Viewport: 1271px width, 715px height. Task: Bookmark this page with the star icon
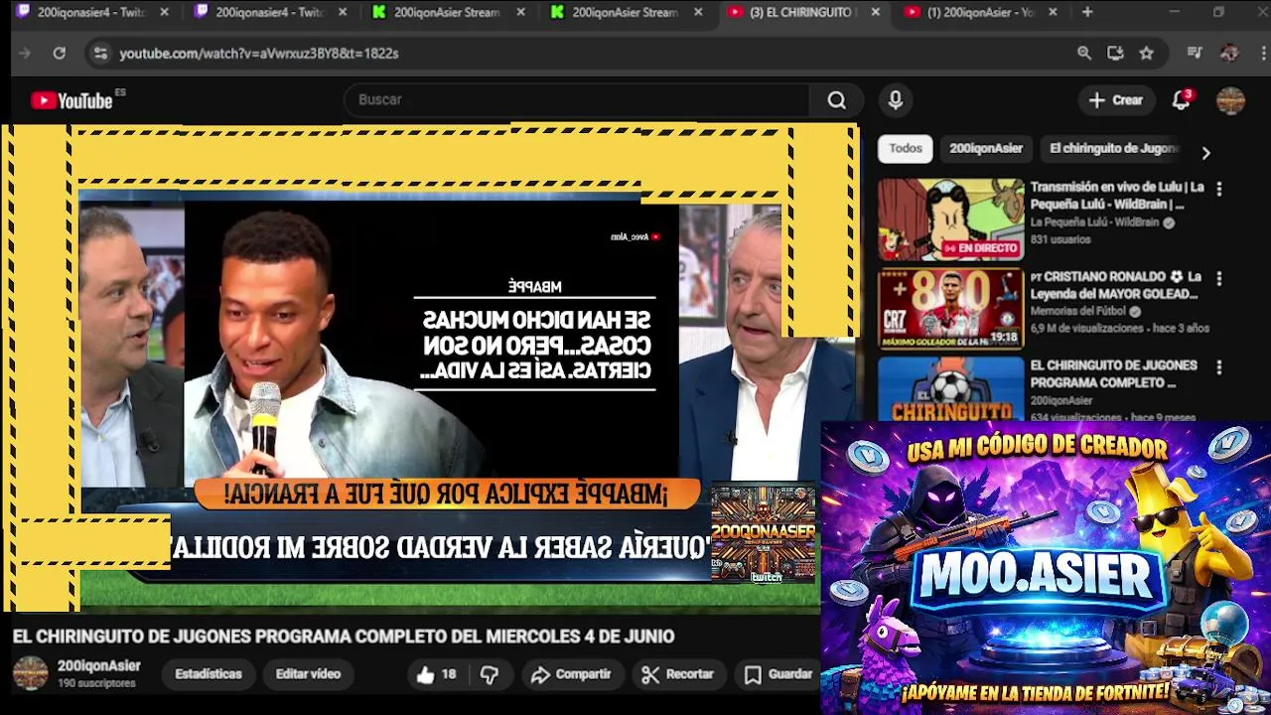pyautogui.click(x=1147, y=54)
